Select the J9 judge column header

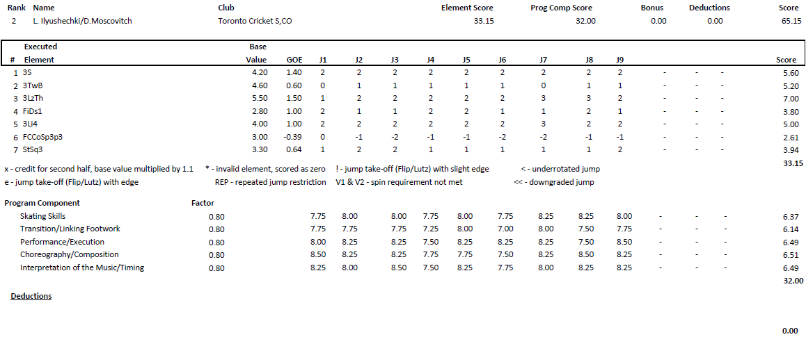620,60
